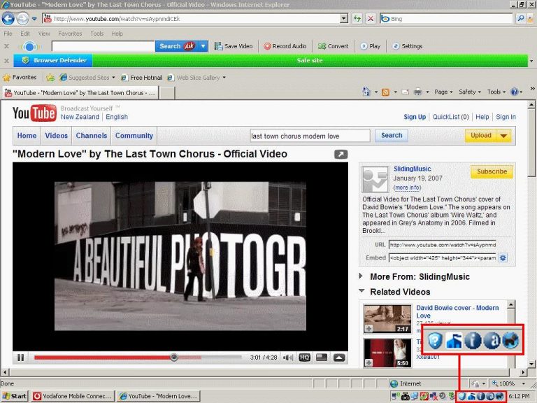
Task: Click the Browser Defender shield label
Action: (53, 60)
